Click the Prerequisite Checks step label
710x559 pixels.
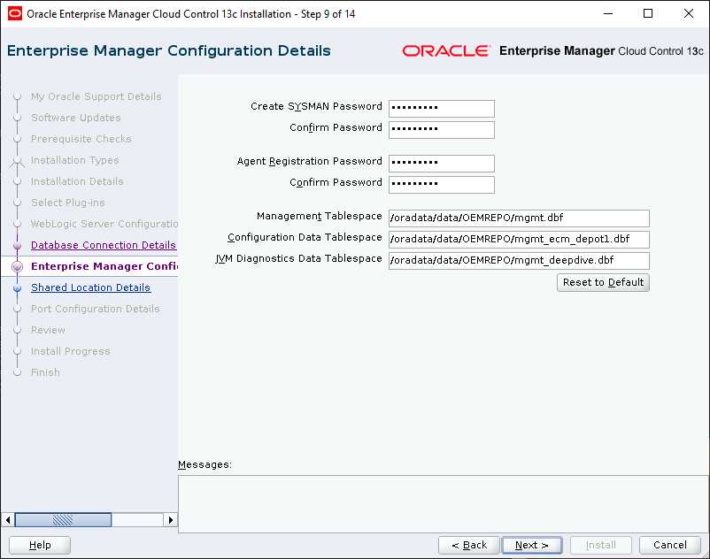point(81,139)
